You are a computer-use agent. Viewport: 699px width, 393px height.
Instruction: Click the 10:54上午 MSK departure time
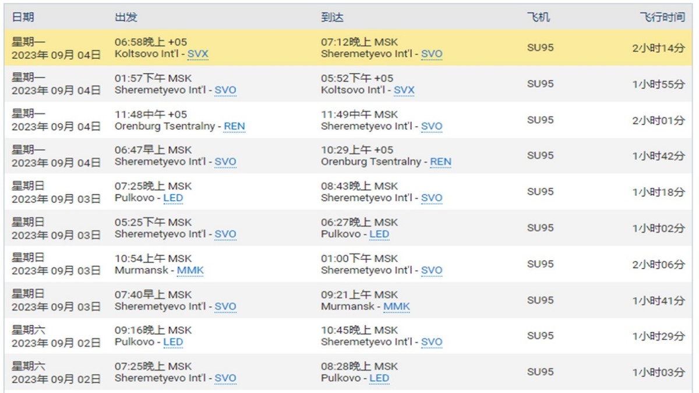click(153, 258)
